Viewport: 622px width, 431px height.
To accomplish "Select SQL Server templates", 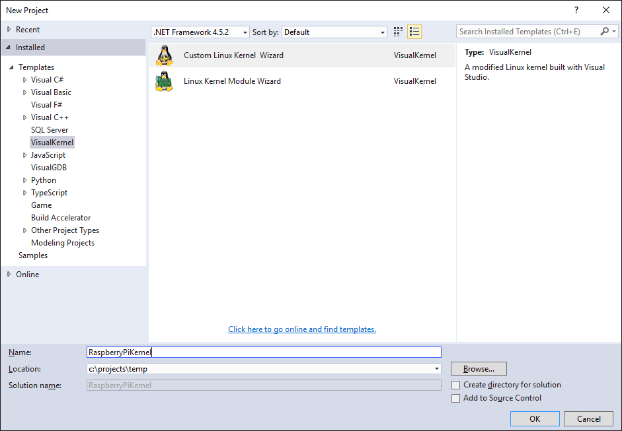I will point(50,130).
